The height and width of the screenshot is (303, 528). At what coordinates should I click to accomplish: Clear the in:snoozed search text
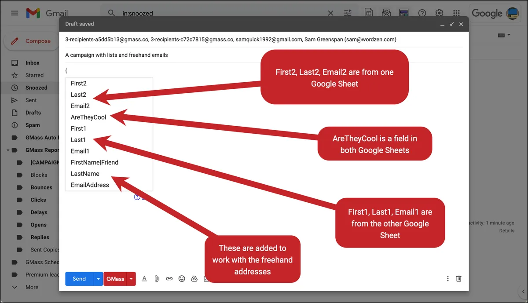[x=330, y=13]
